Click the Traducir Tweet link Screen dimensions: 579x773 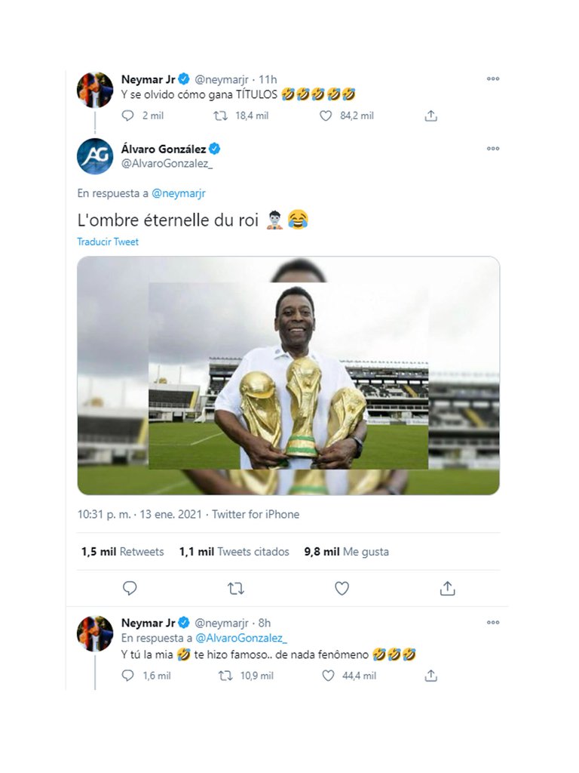pyautogui.click(x=108, y=242)
